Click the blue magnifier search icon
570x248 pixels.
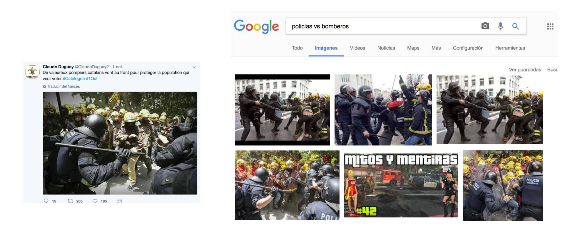(516, 26)
